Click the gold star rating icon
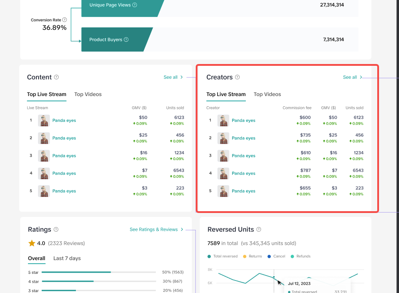Viewport: 399px width, 293px height. [x=32, y=243]
